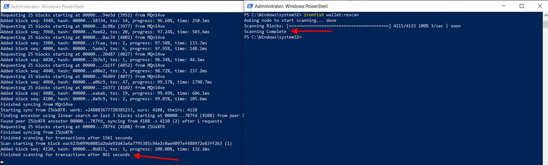Minimize the right PowerShell window
This screenshot has width=548, height=165.
pyautogui.click(x=503, y=6)
